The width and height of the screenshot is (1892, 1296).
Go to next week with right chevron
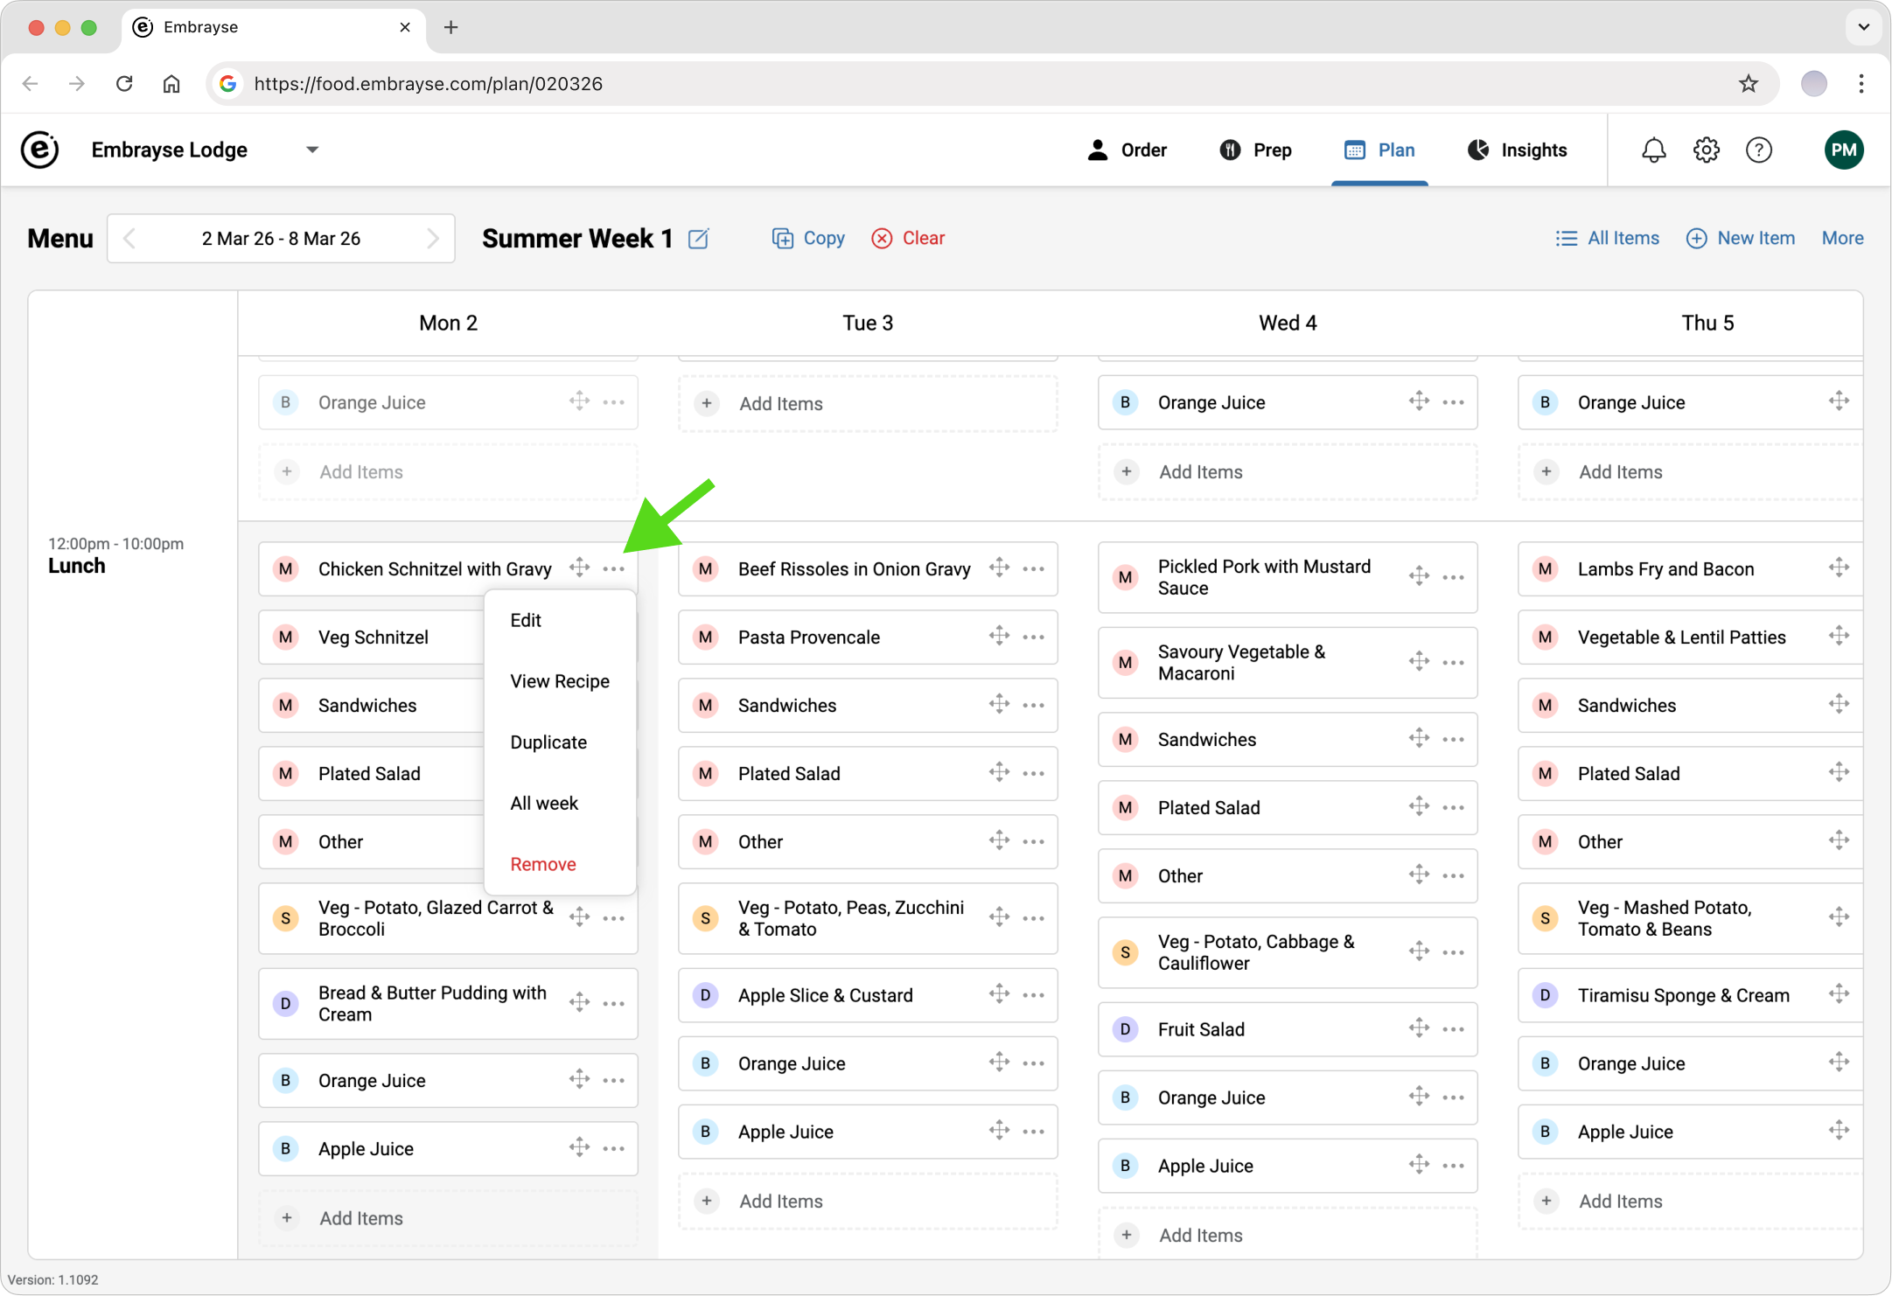tap(432, 239)
